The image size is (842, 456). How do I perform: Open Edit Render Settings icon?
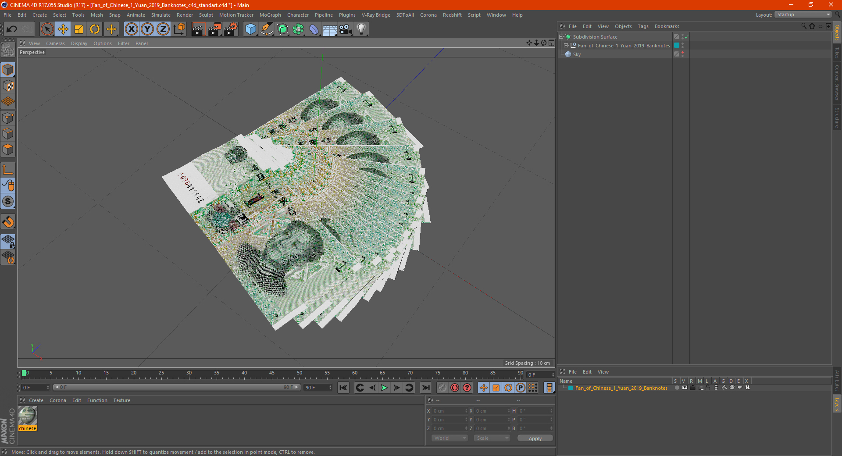(x=231, y=29)
